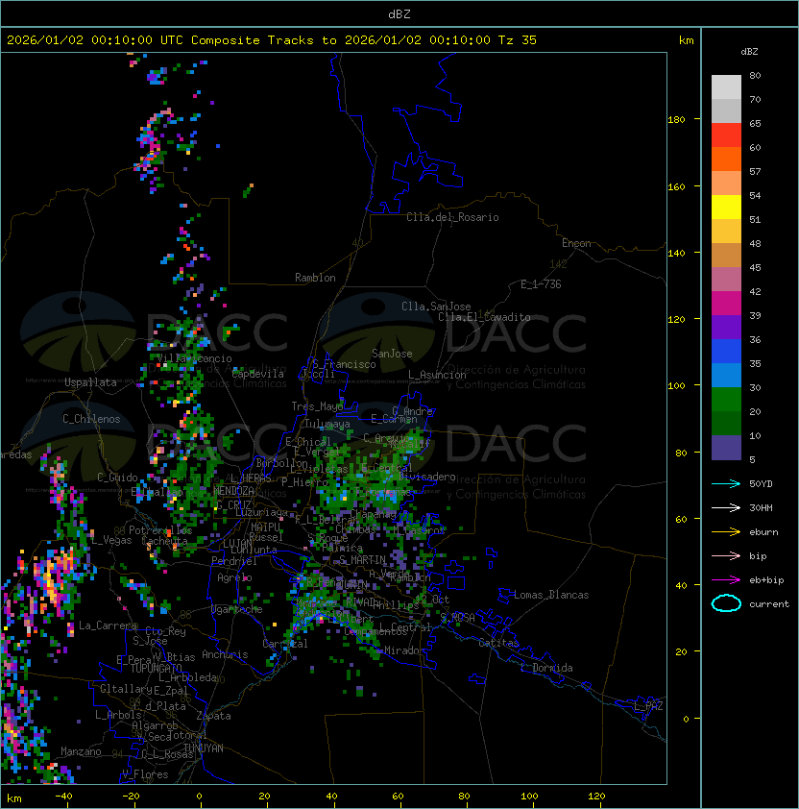
Task: Select the green 20-30 dBZ color band
Action: point(726,400)
